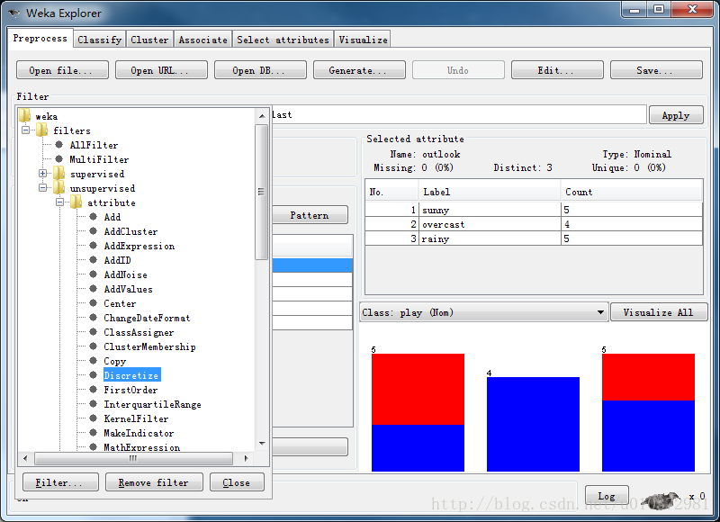
Task: Click the Weka Explorer title bar icon
Action: tap(14, 13)
